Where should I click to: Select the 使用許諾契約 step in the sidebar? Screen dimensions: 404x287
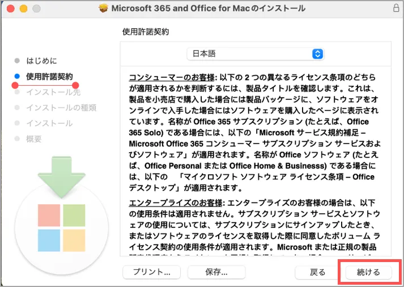click(49, 77)
